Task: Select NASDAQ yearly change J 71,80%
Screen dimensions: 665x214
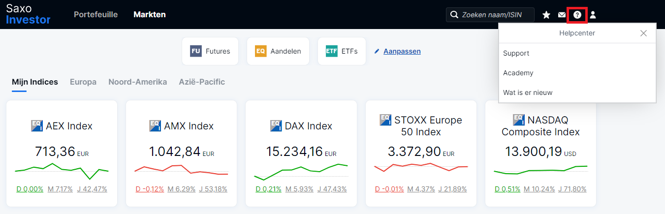Action: click(x=573, y=189)
